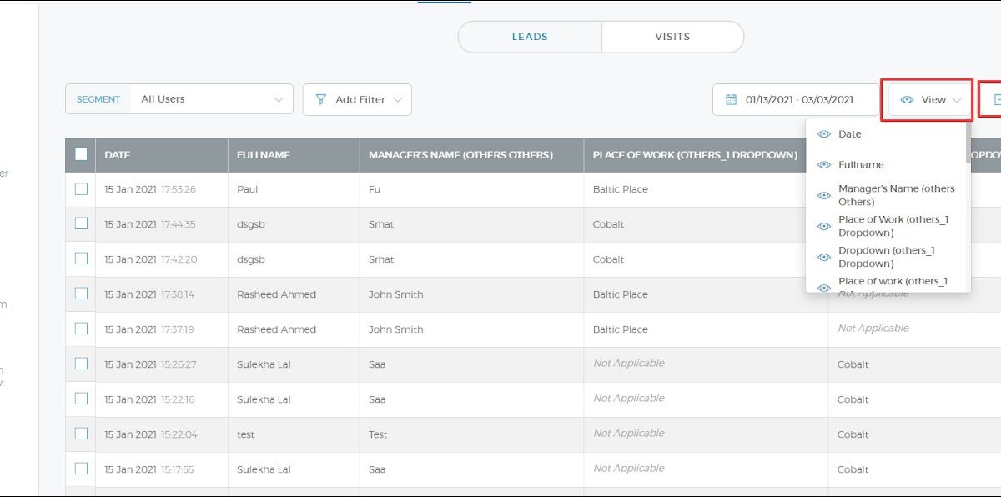Select the Leads tab
Image resolution: width=1001 pixels, height=497 pixels.
click(x=530, y=37)
